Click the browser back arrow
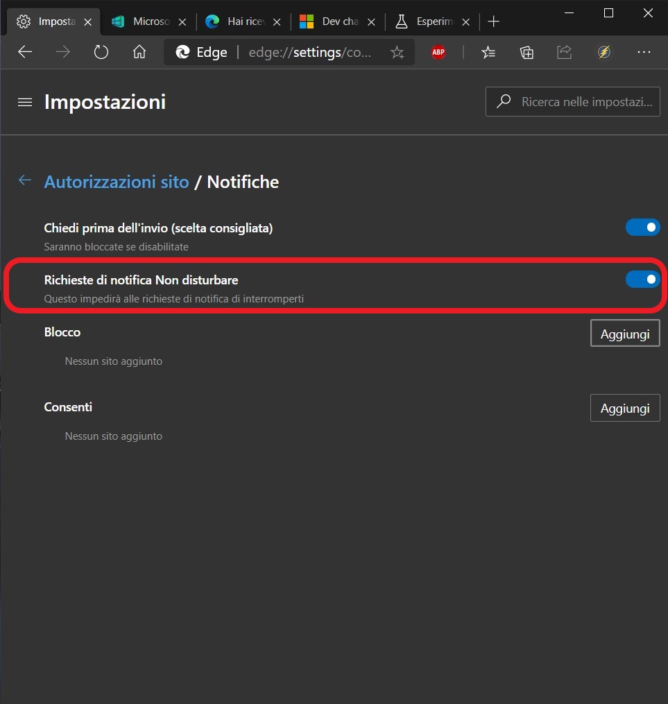This screenshot has width=668, height=704. (x=25, y=52)
